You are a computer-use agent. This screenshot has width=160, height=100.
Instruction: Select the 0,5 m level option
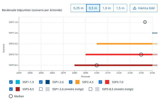click(x=93, y=8)
